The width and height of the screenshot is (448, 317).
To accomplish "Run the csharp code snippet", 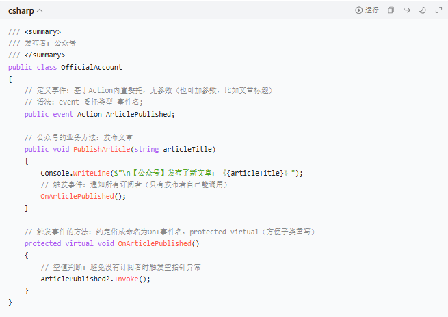I will tap(367, 10).
